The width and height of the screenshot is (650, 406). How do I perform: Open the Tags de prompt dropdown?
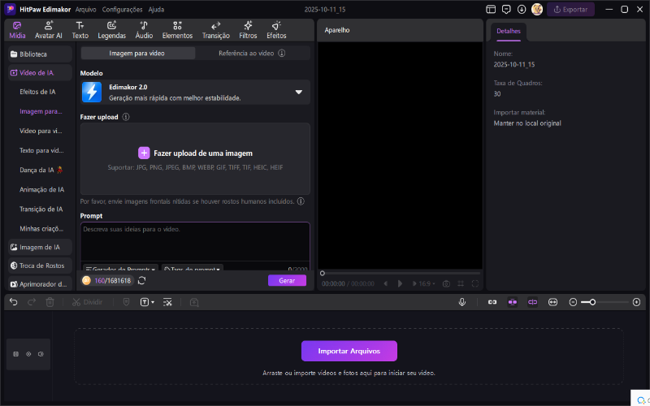point(193,269)
